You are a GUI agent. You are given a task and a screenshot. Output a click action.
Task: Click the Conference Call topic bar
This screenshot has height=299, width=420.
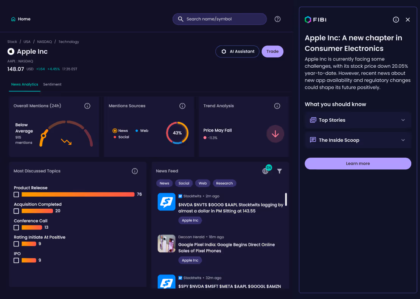[x=32, y=228]
